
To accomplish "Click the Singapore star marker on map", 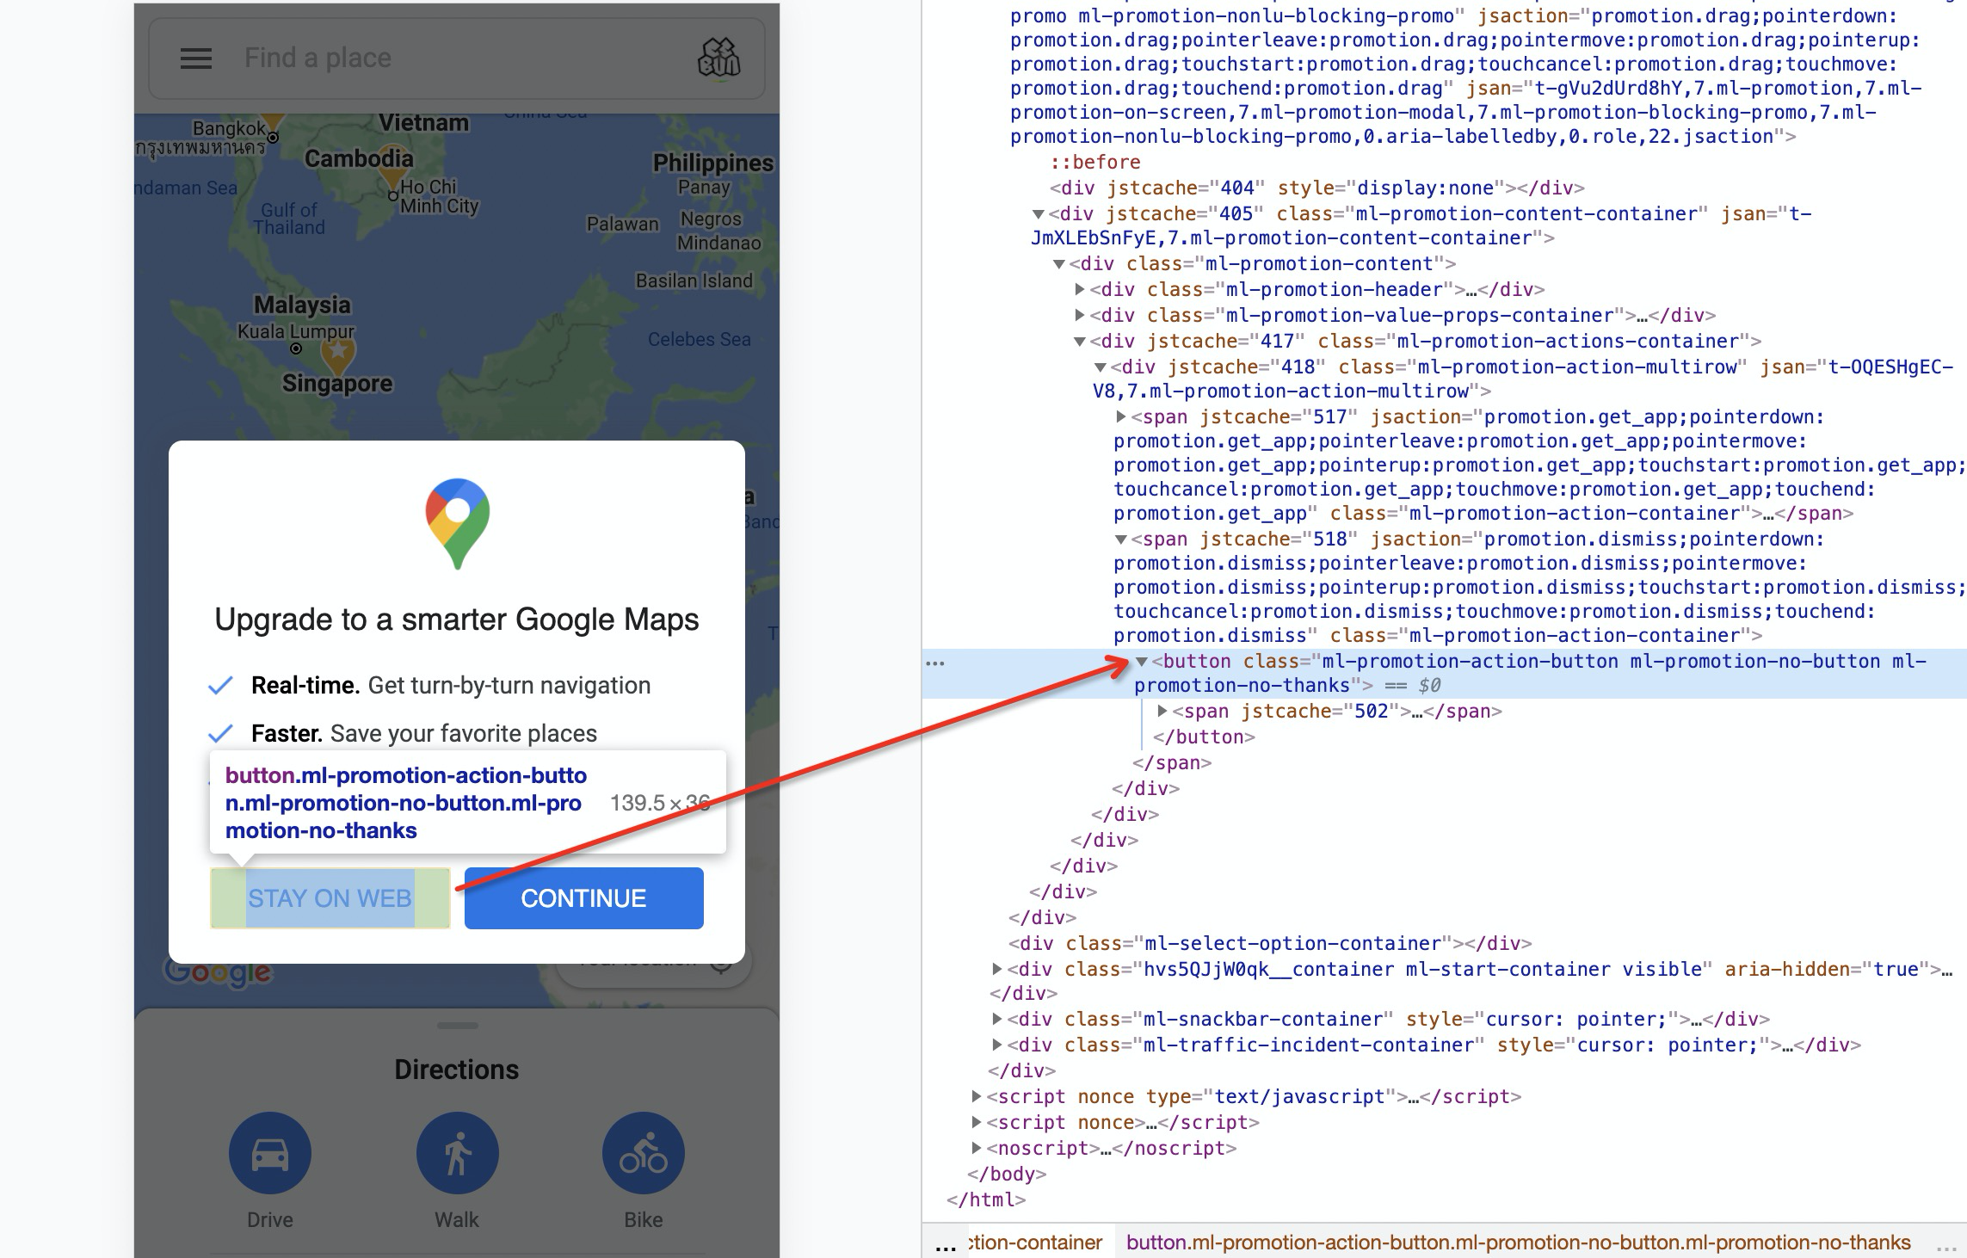I will coord(338,352).
